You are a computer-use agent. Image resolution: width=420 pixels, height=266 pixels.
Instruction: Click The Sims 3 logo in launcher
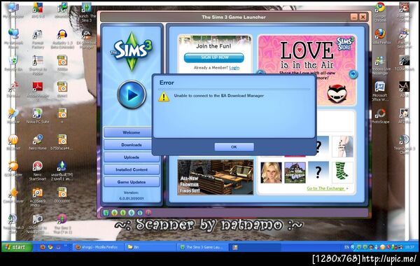[x=132, y=51]
